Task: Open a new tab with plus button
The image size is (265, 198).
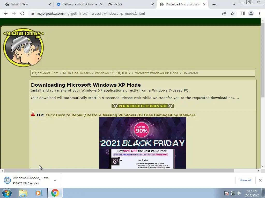Action: (214, 4)
